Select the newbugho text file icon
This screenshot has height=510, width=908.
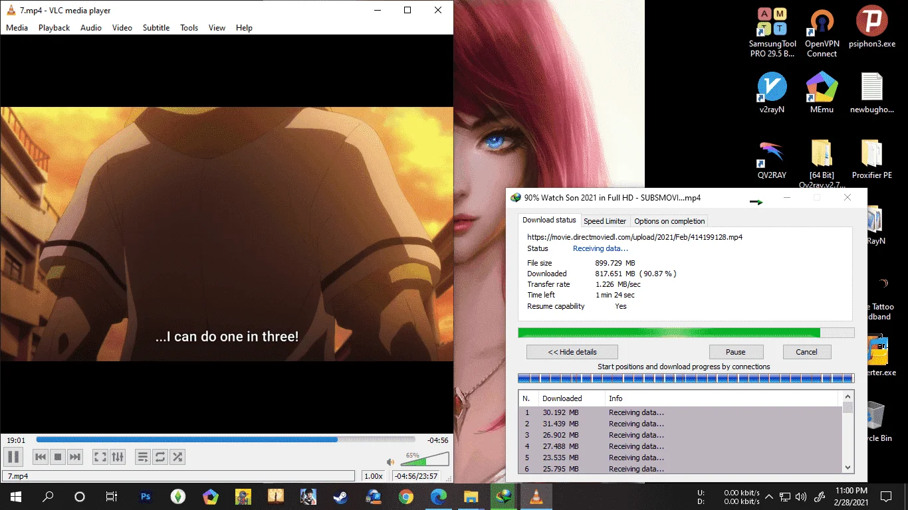[872, 93]
